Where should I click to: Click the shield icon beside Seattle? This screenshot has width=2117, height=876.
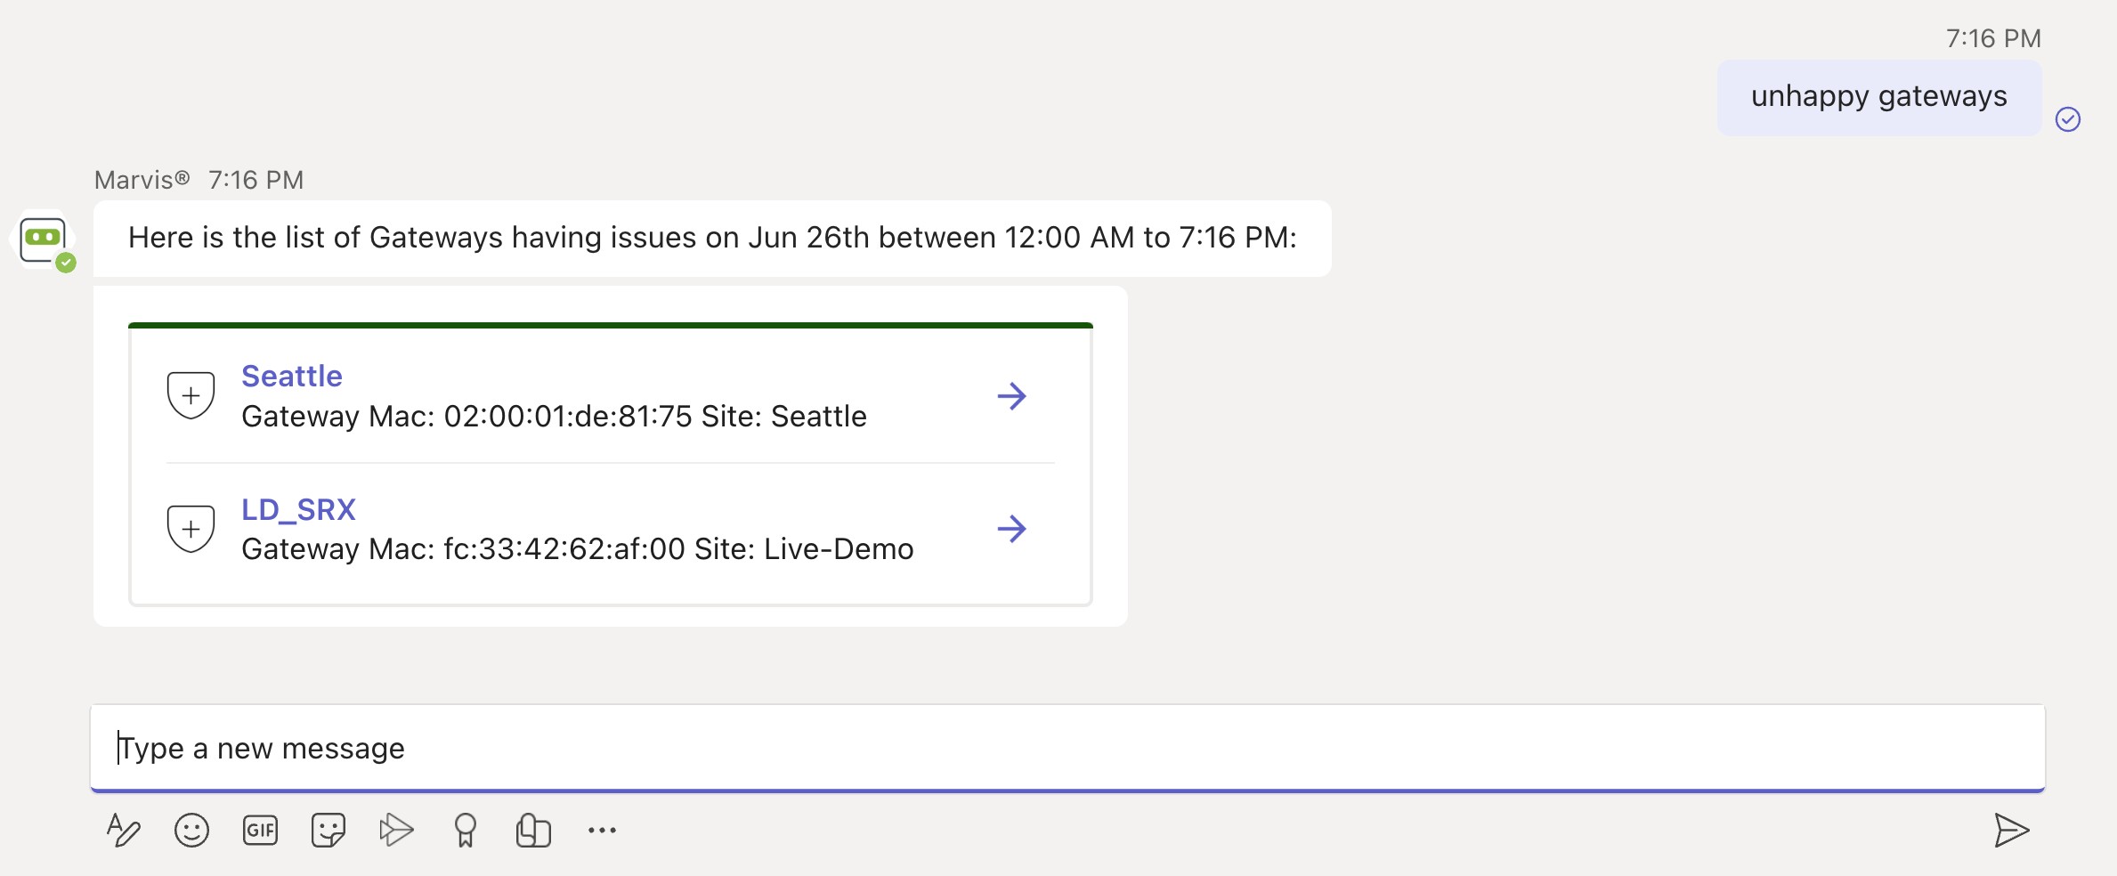pyautogui.click(x=191, y=395)
